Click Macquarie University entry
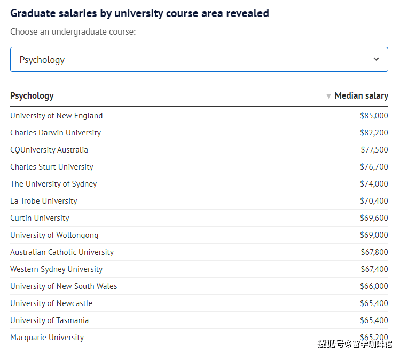This screenshot has height=353, width=400. click(47, 338)
